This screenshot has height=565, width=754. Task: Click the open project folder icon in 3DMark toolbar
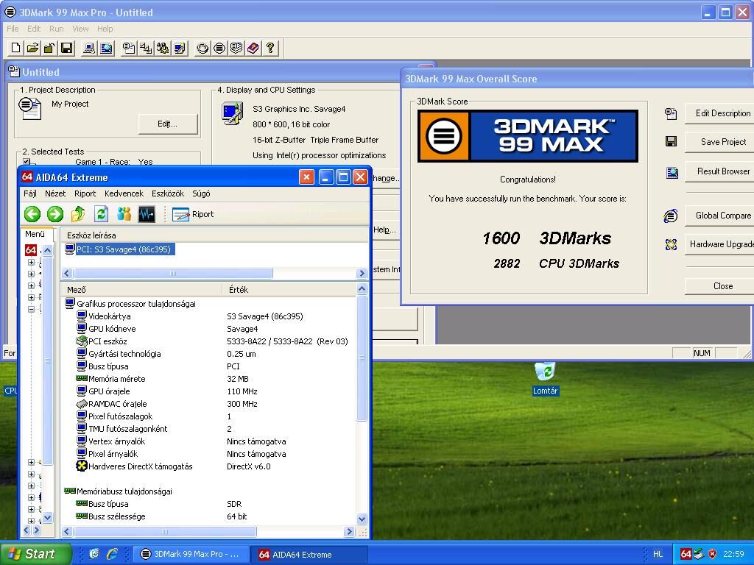(x=32, y=48)
